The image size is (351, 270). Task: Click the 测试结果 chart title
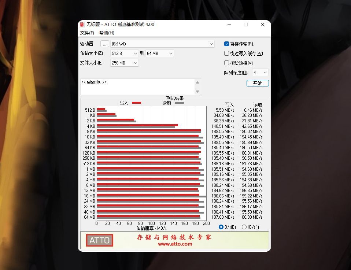(x=175, y=98)
